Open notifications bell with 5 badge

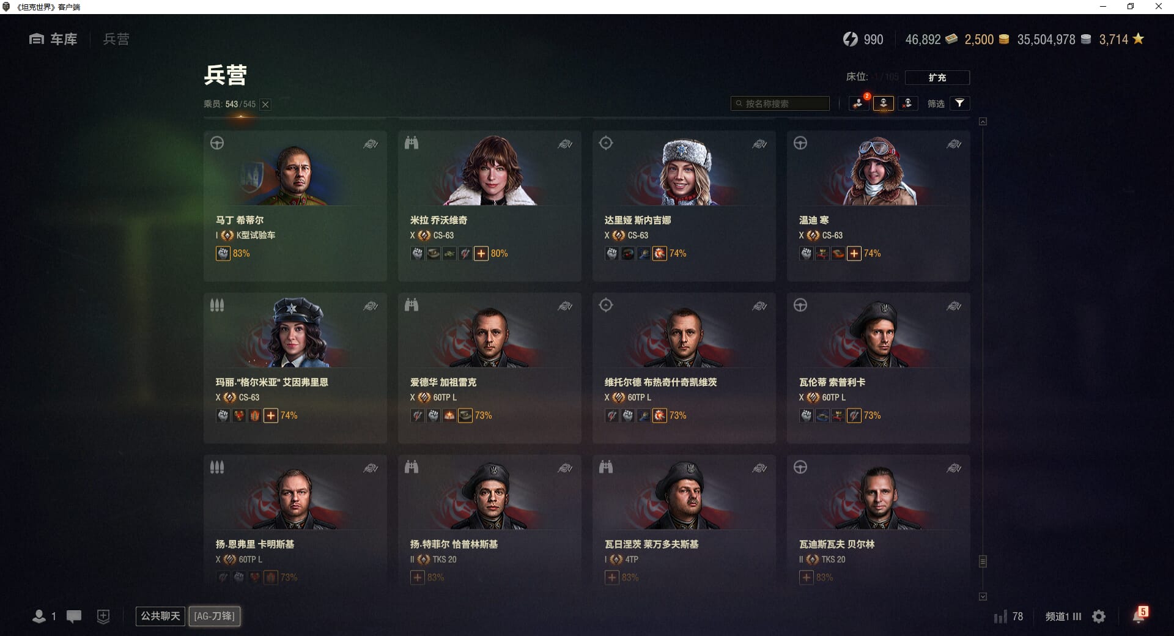[x=1139, y=615]
